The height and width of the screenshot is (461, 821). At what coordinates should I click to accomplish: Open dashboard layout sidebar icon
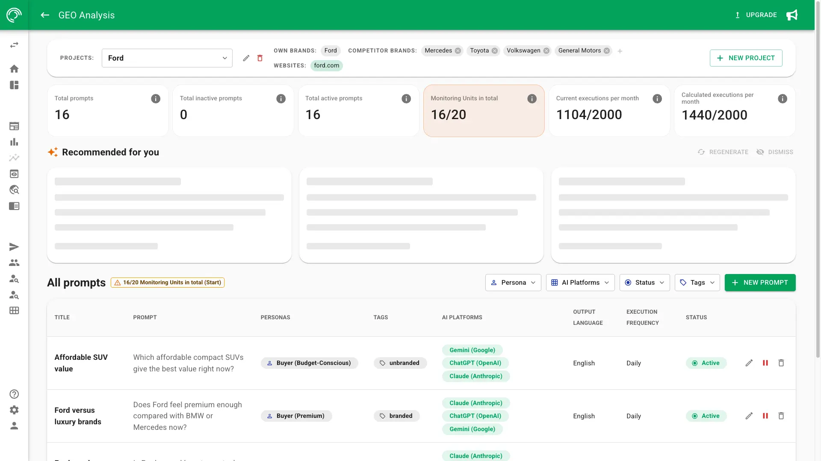point(14,85)
